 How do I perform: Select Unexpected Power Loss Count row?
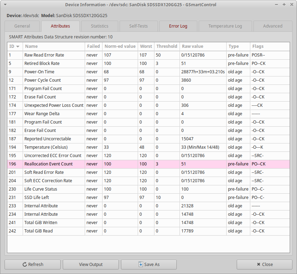click(148, 105)
